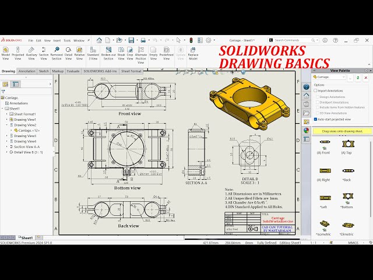
Task: Open the Insert menu
Action: (57, 40)
